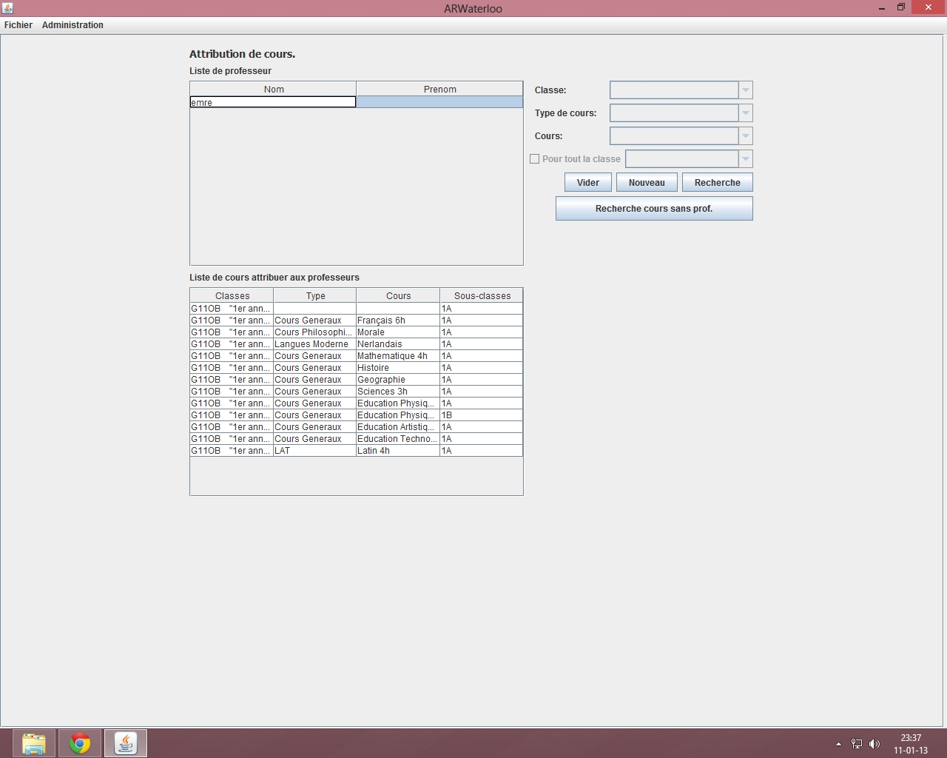Launch Chrome from the taskbar
Viewport: 947px width, 758px height.
(x=80, y=743)
